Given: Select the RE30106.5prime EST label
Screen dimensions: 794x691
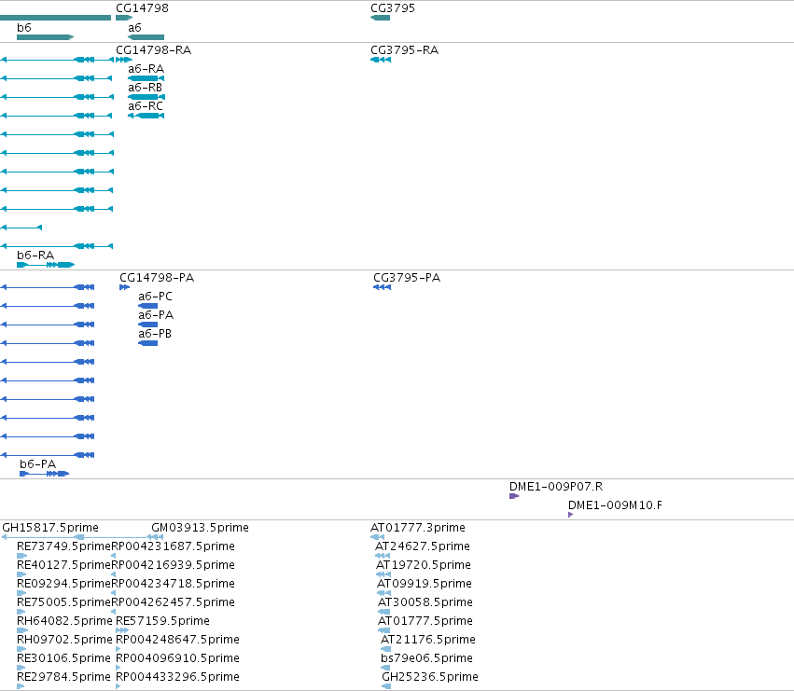Looking at the screenshot, I should click(x=63, y=659).
